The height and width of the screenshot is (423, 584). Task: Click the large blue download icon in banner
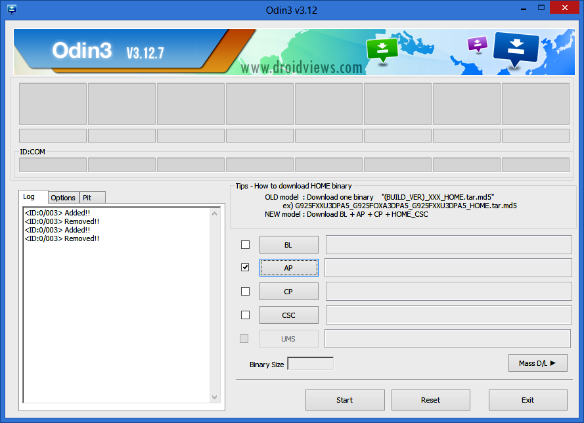pos(516,49)
